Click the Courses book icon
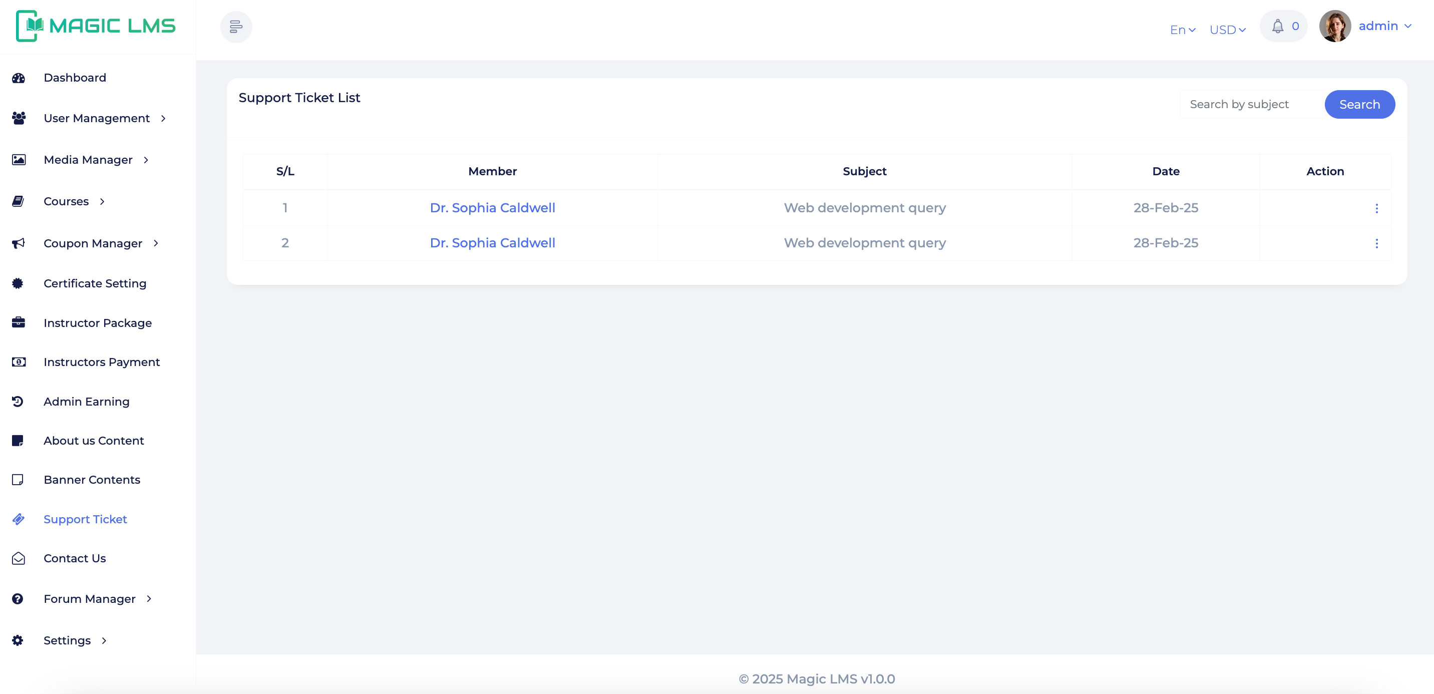 coord(18,201)
